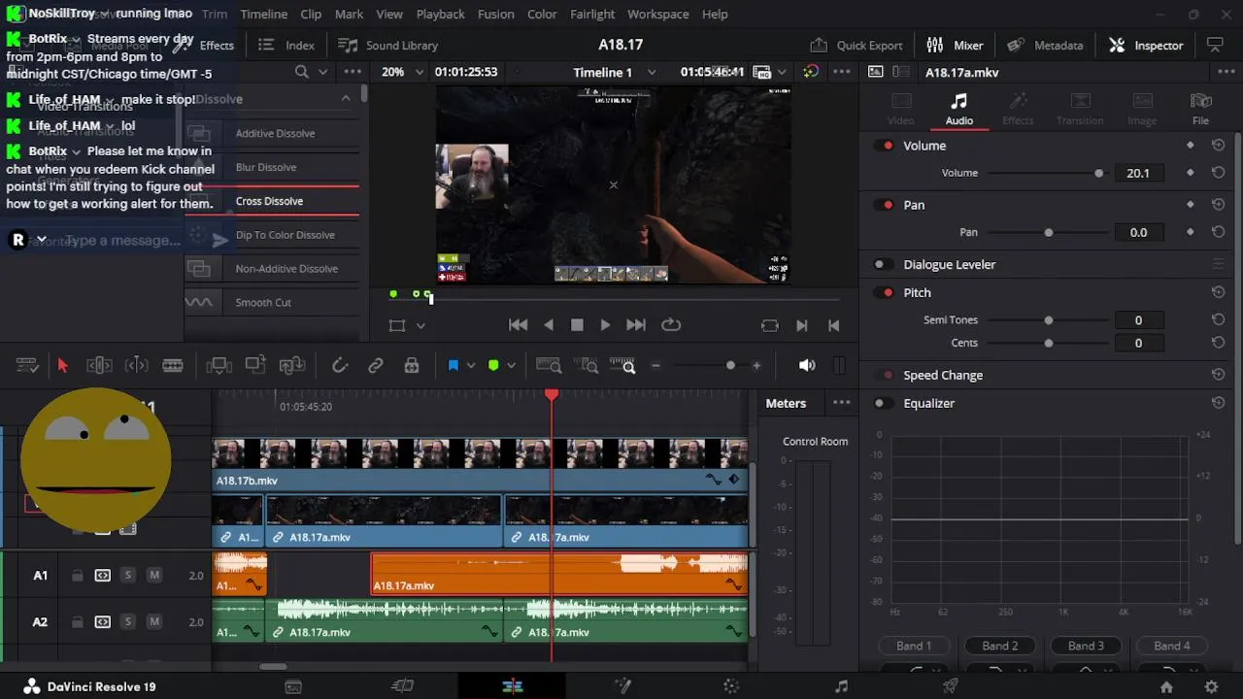The width and height of the screenshot is (1243, 699).
Task: Open the Metadata panel
Action: coord(1045,46)
